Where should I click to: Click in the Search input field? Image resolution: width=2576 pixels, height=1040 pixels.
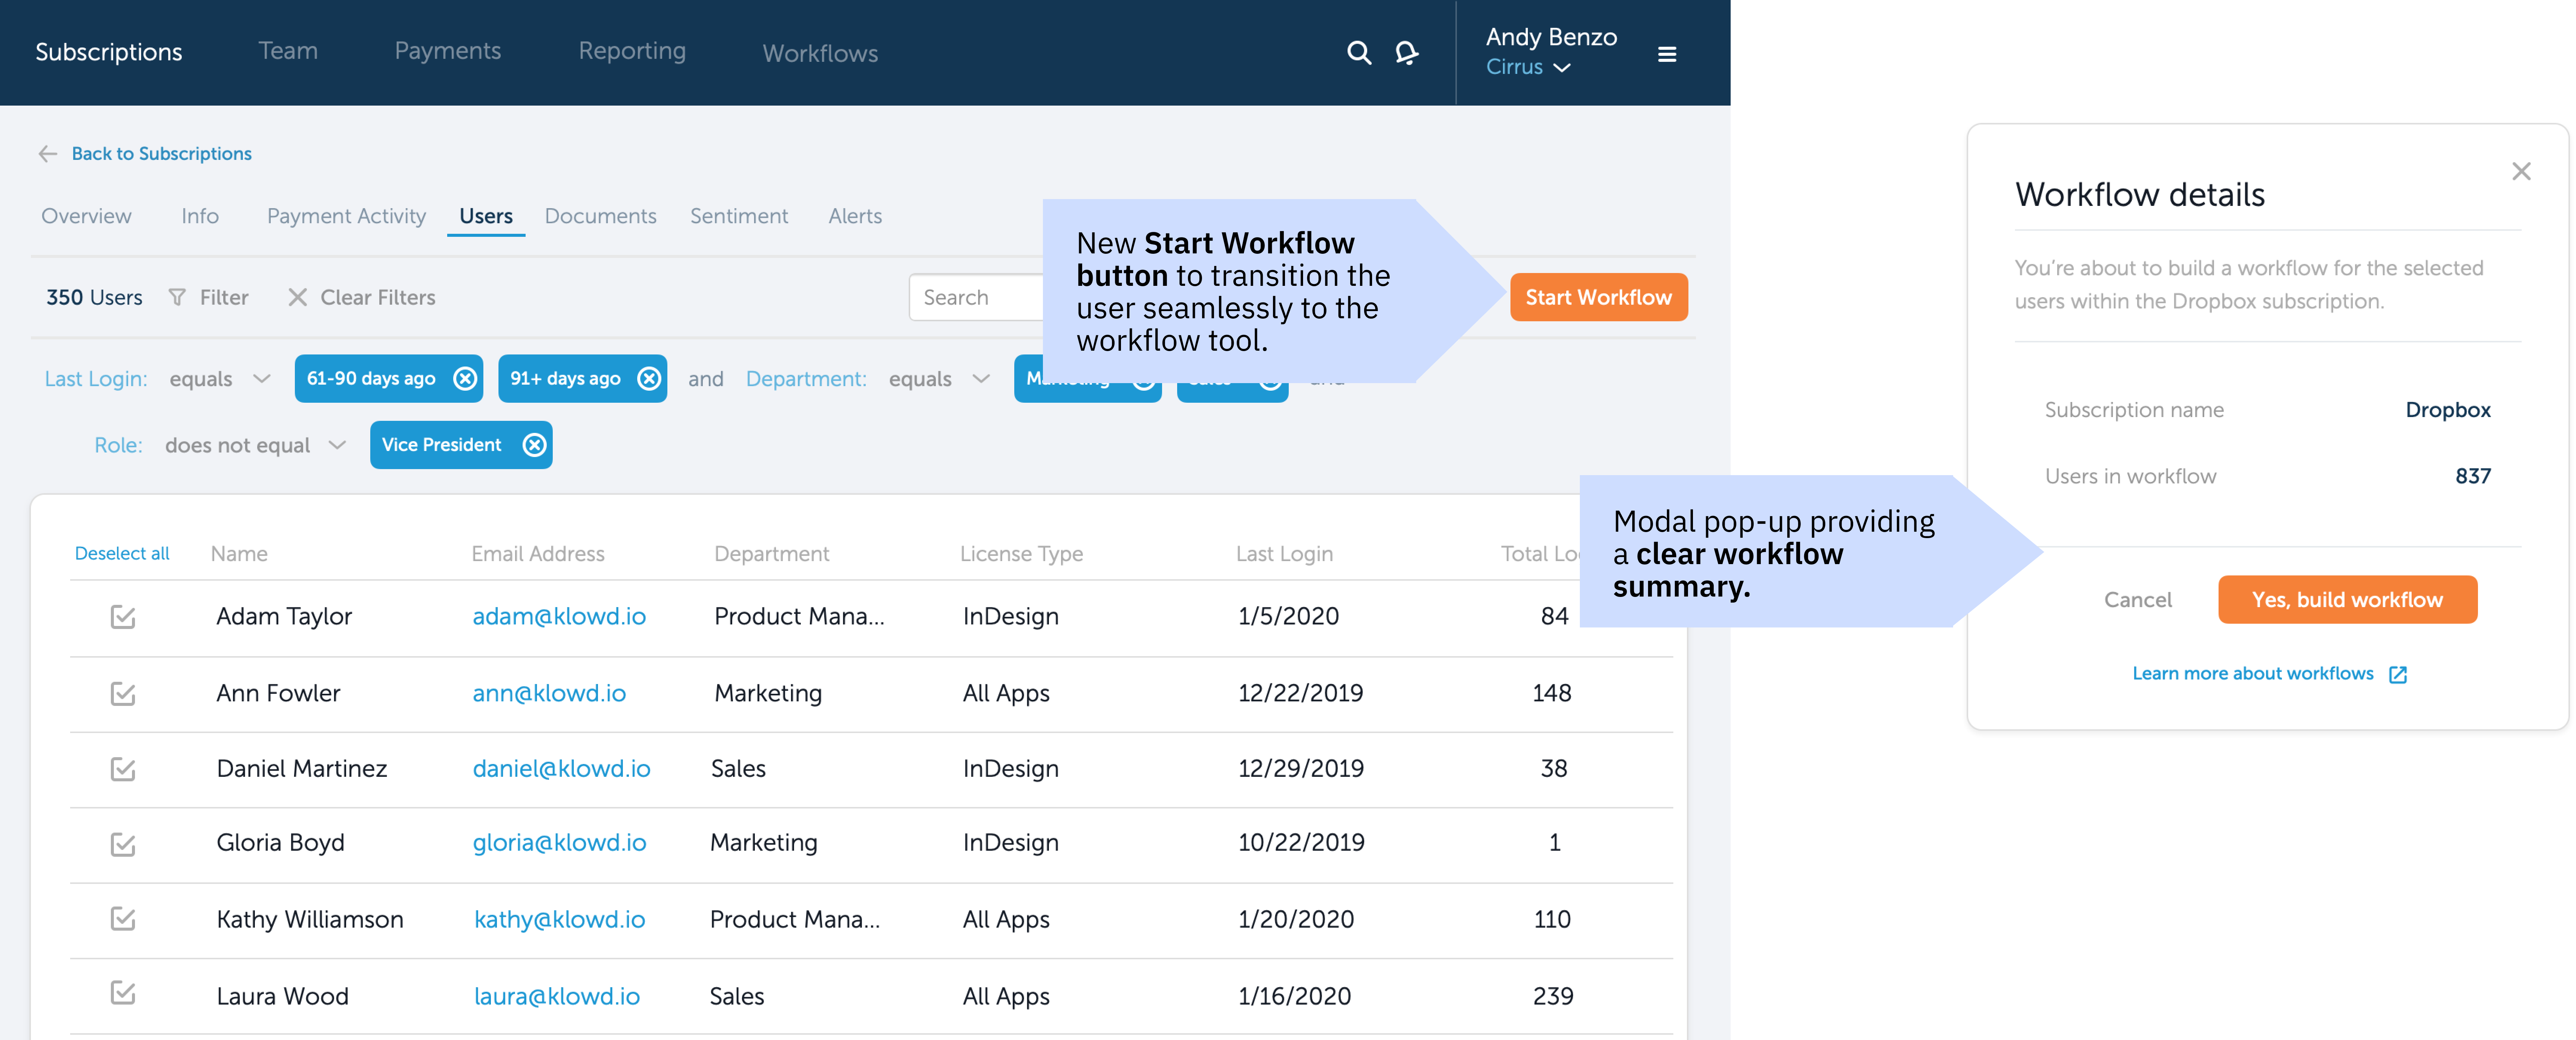(x=976, y=297)
